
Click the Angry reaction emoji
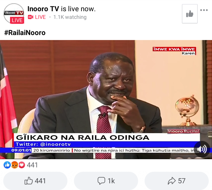coord(15,165)
